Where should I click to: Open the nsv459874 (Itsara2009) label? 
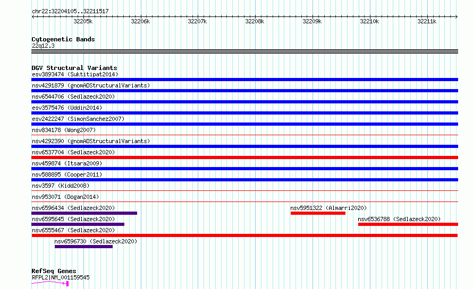coord(67,163)
